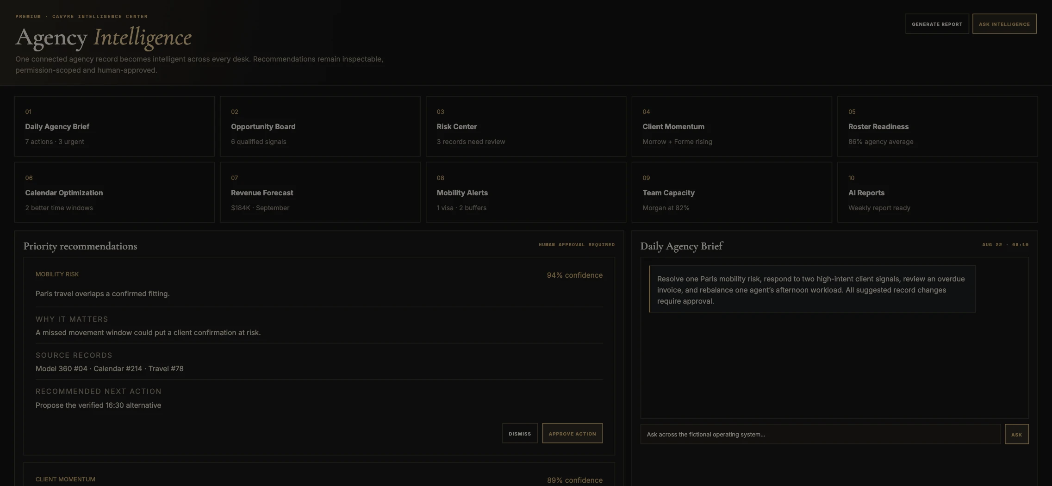Screen dimensions: 1052x486
Task: Approve the mobility risk action
Action: (x=573, y=433)
